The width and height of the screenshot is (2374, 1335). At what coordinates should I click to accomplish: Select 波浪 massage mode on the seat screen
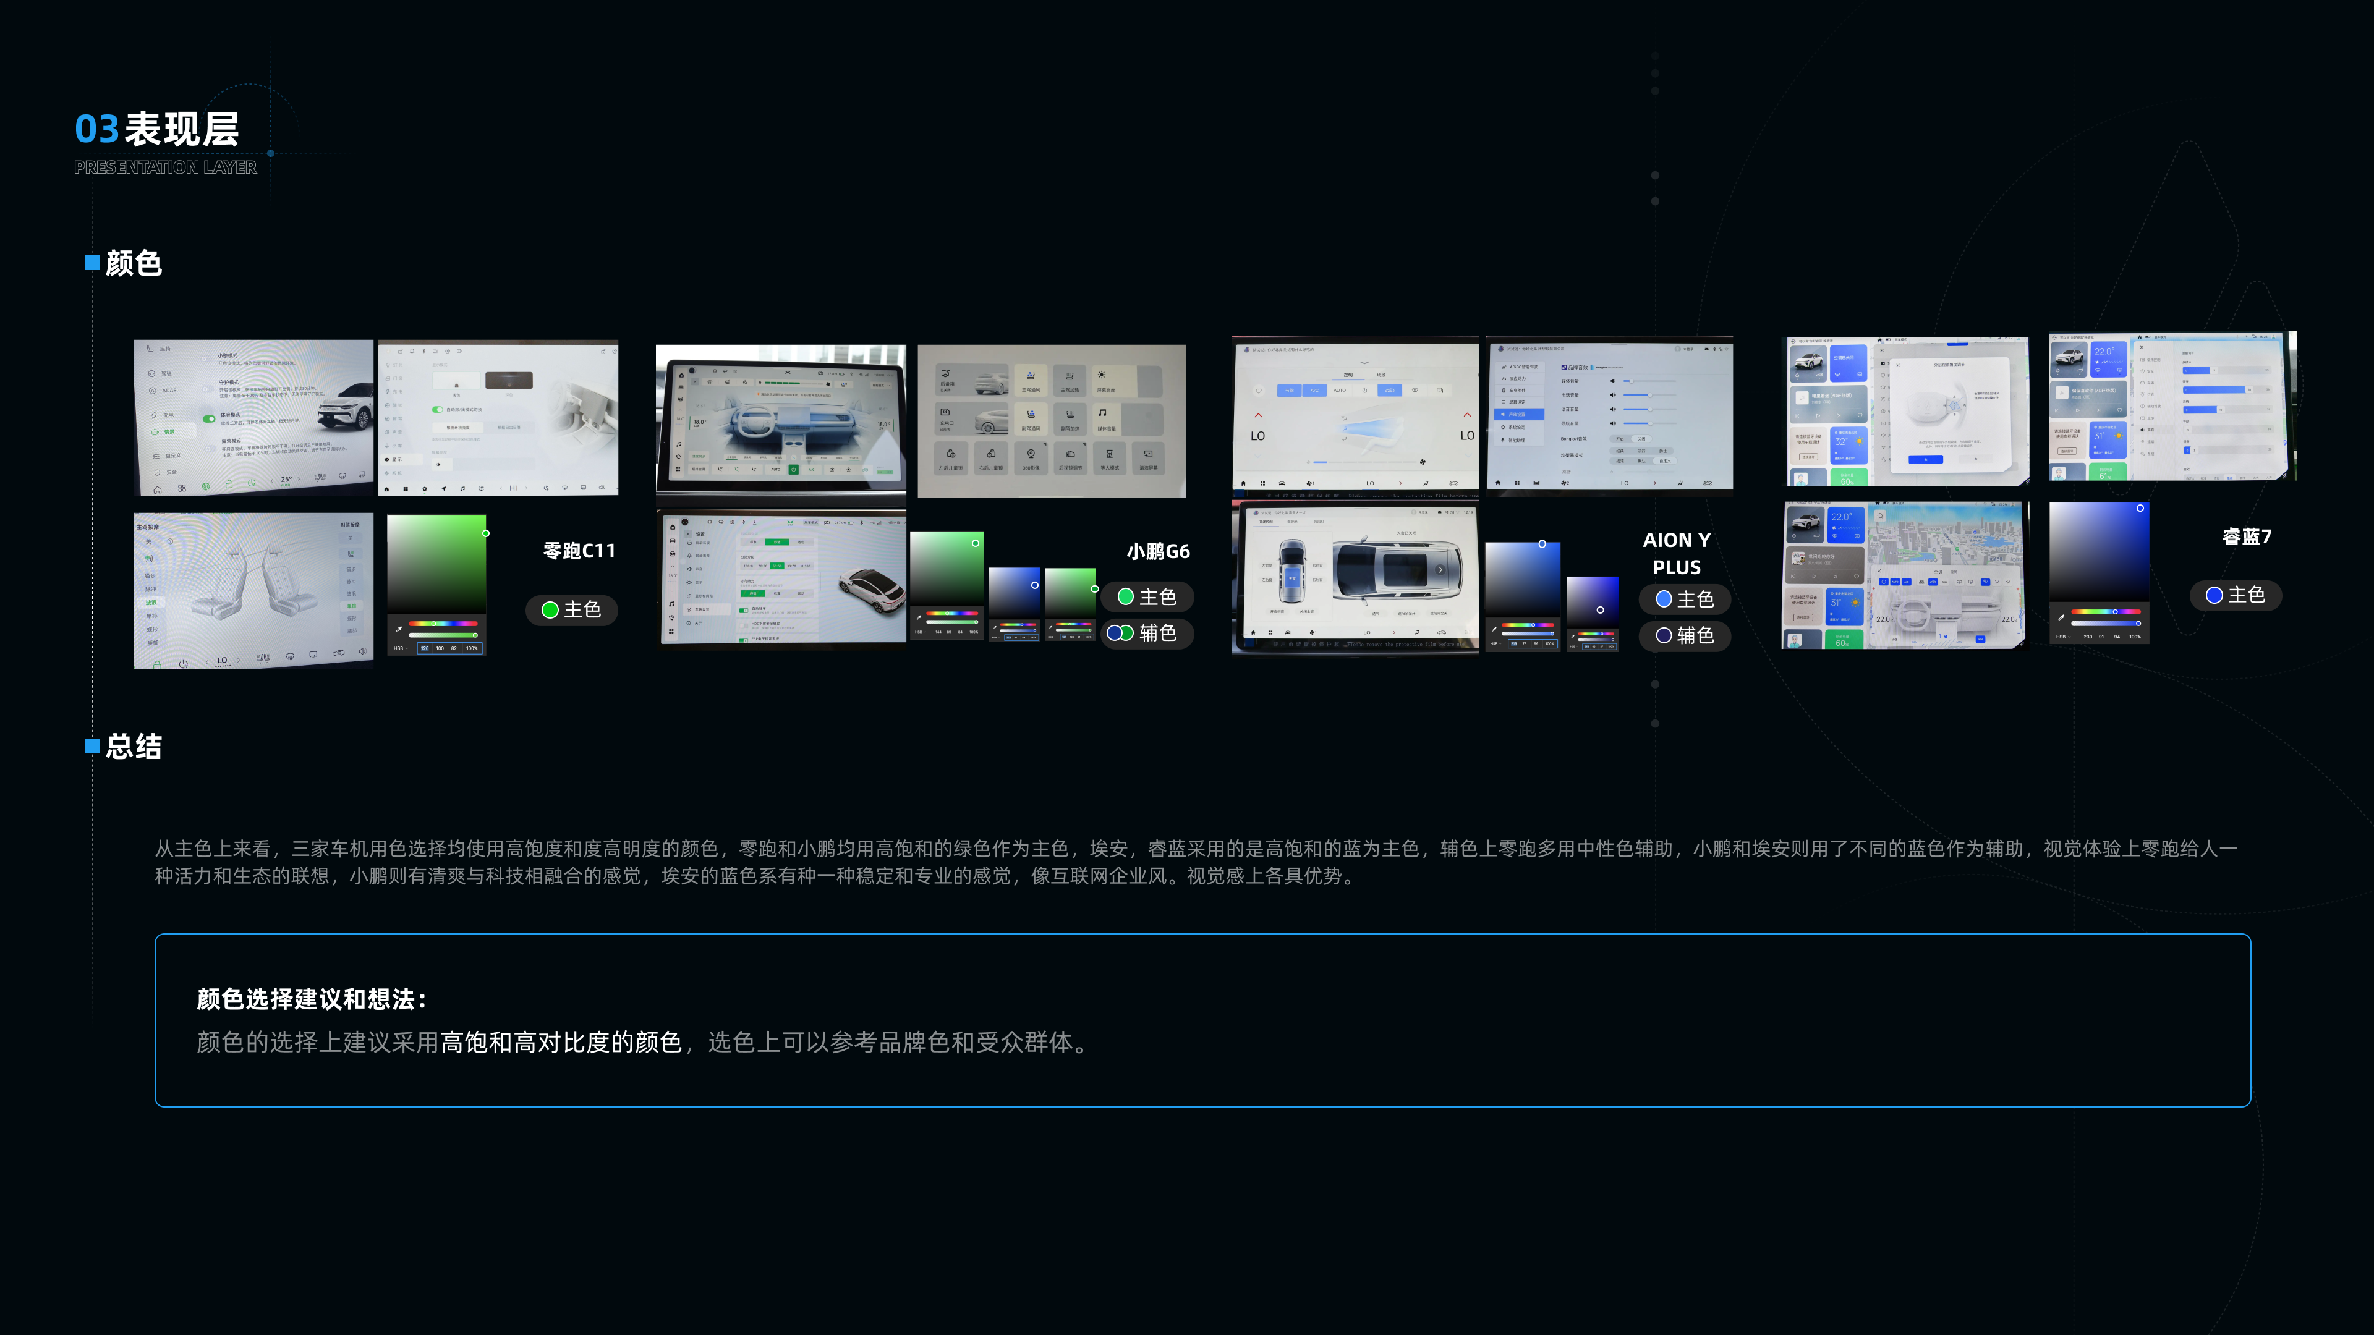pyautogui.click(x=152, y=603)
